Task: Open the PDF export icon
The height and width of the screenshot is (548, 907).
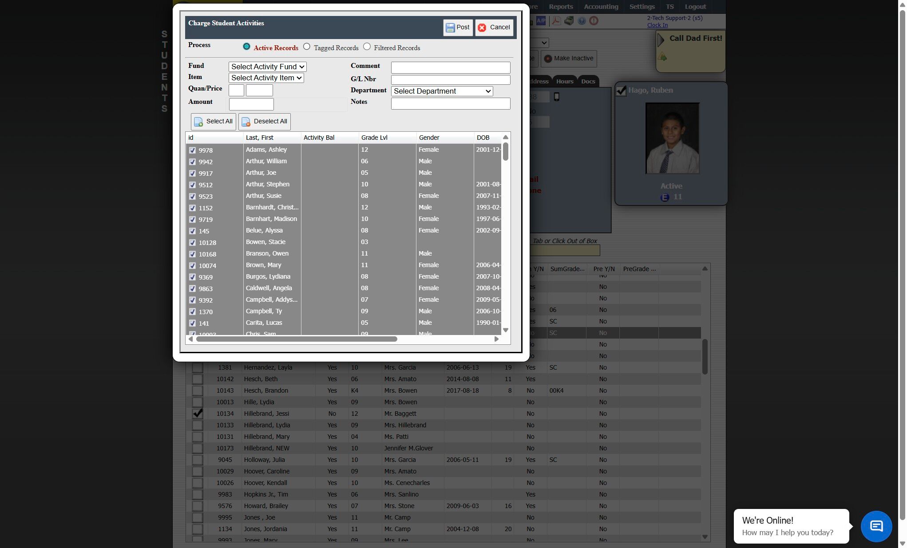Action: (x=556, y=21)
